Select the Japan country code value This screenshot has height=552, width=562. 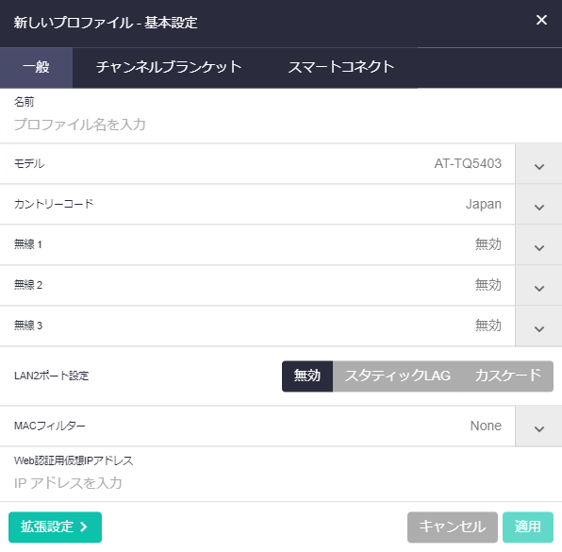[x=483, y=205]
